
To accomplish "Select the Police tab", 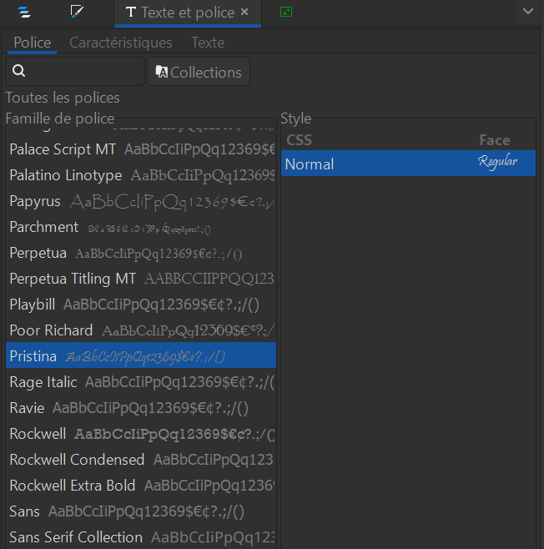I will [32, 43].
